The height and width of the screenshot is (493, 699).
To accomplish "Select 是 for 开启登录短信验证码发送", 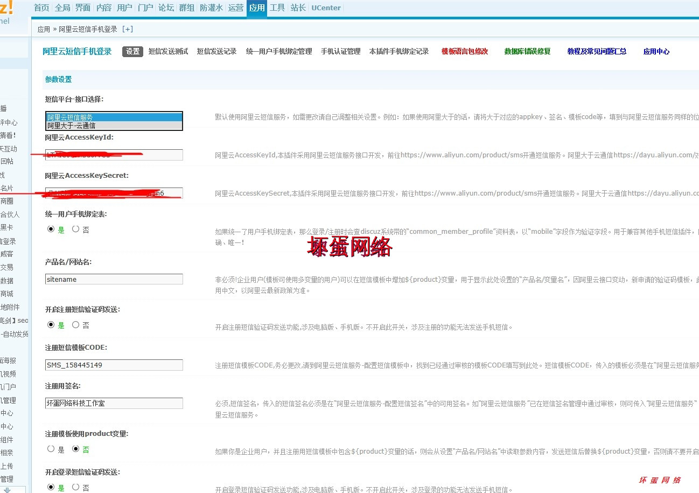I will click(x=51, y=487).
